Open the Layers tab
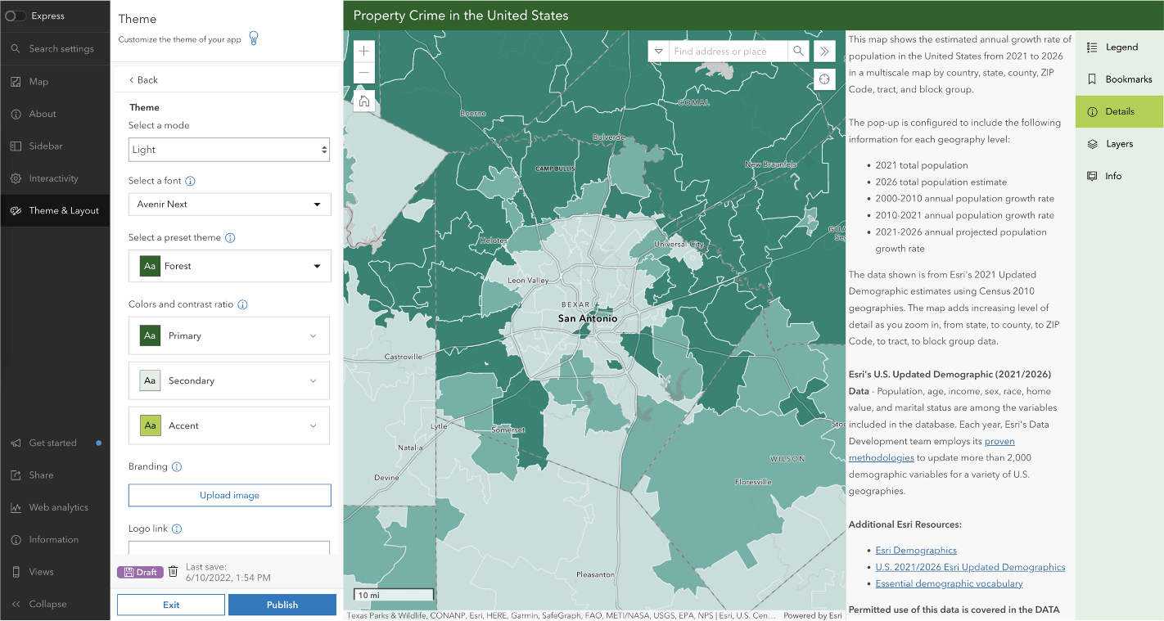The width and height of the screenshot is (1164, 621). [x=1119, y=144]
